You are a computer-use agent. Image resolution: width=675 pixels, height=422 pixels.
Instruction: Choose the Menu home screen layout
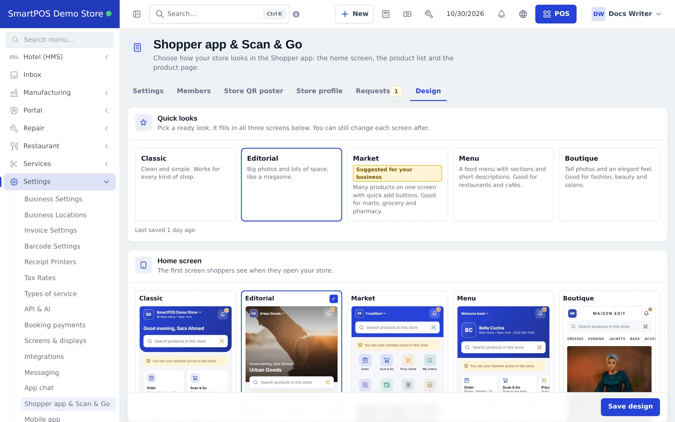click(503, 341)
